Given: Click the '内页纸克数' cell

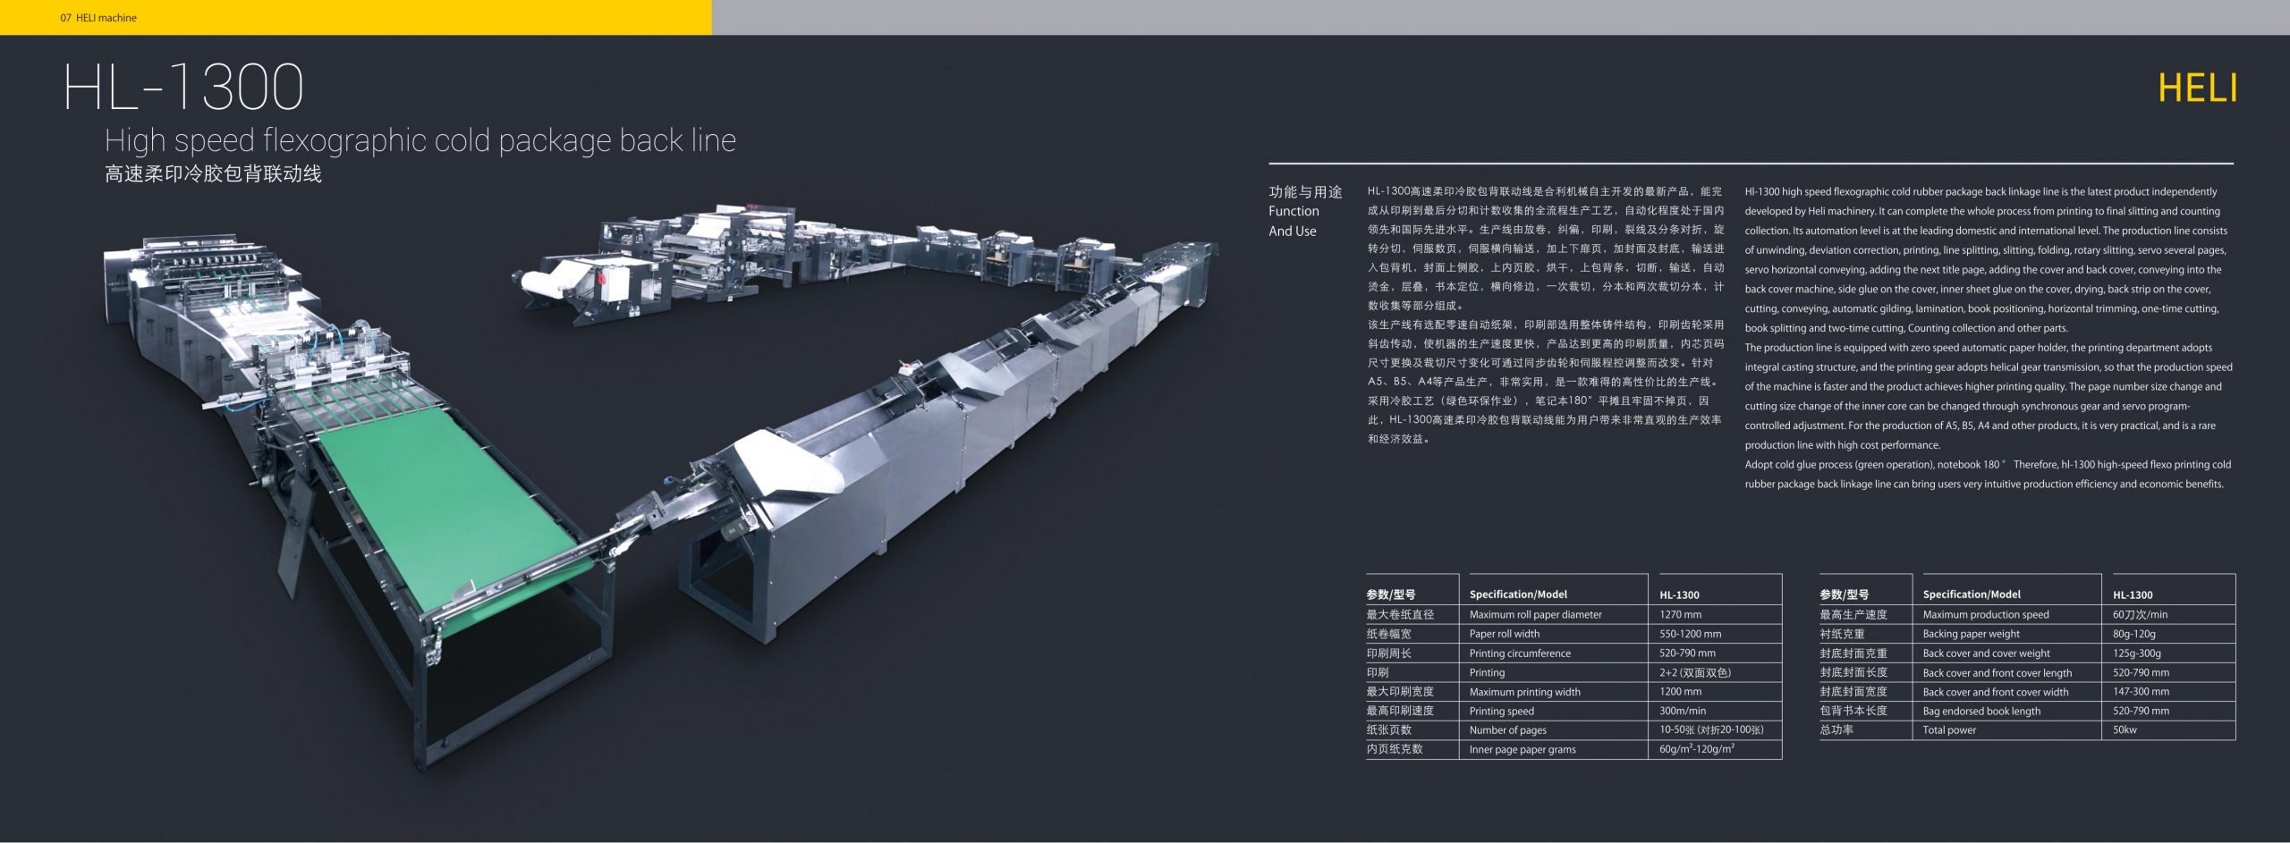Looking at the screenshot, I should [x=1394, y=749].
